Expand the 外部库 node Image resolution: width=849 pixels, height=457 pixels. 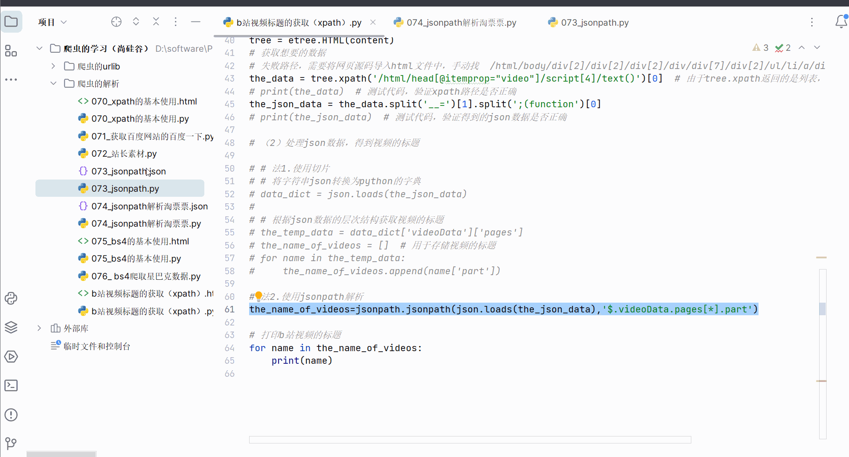tap(40, 328)
